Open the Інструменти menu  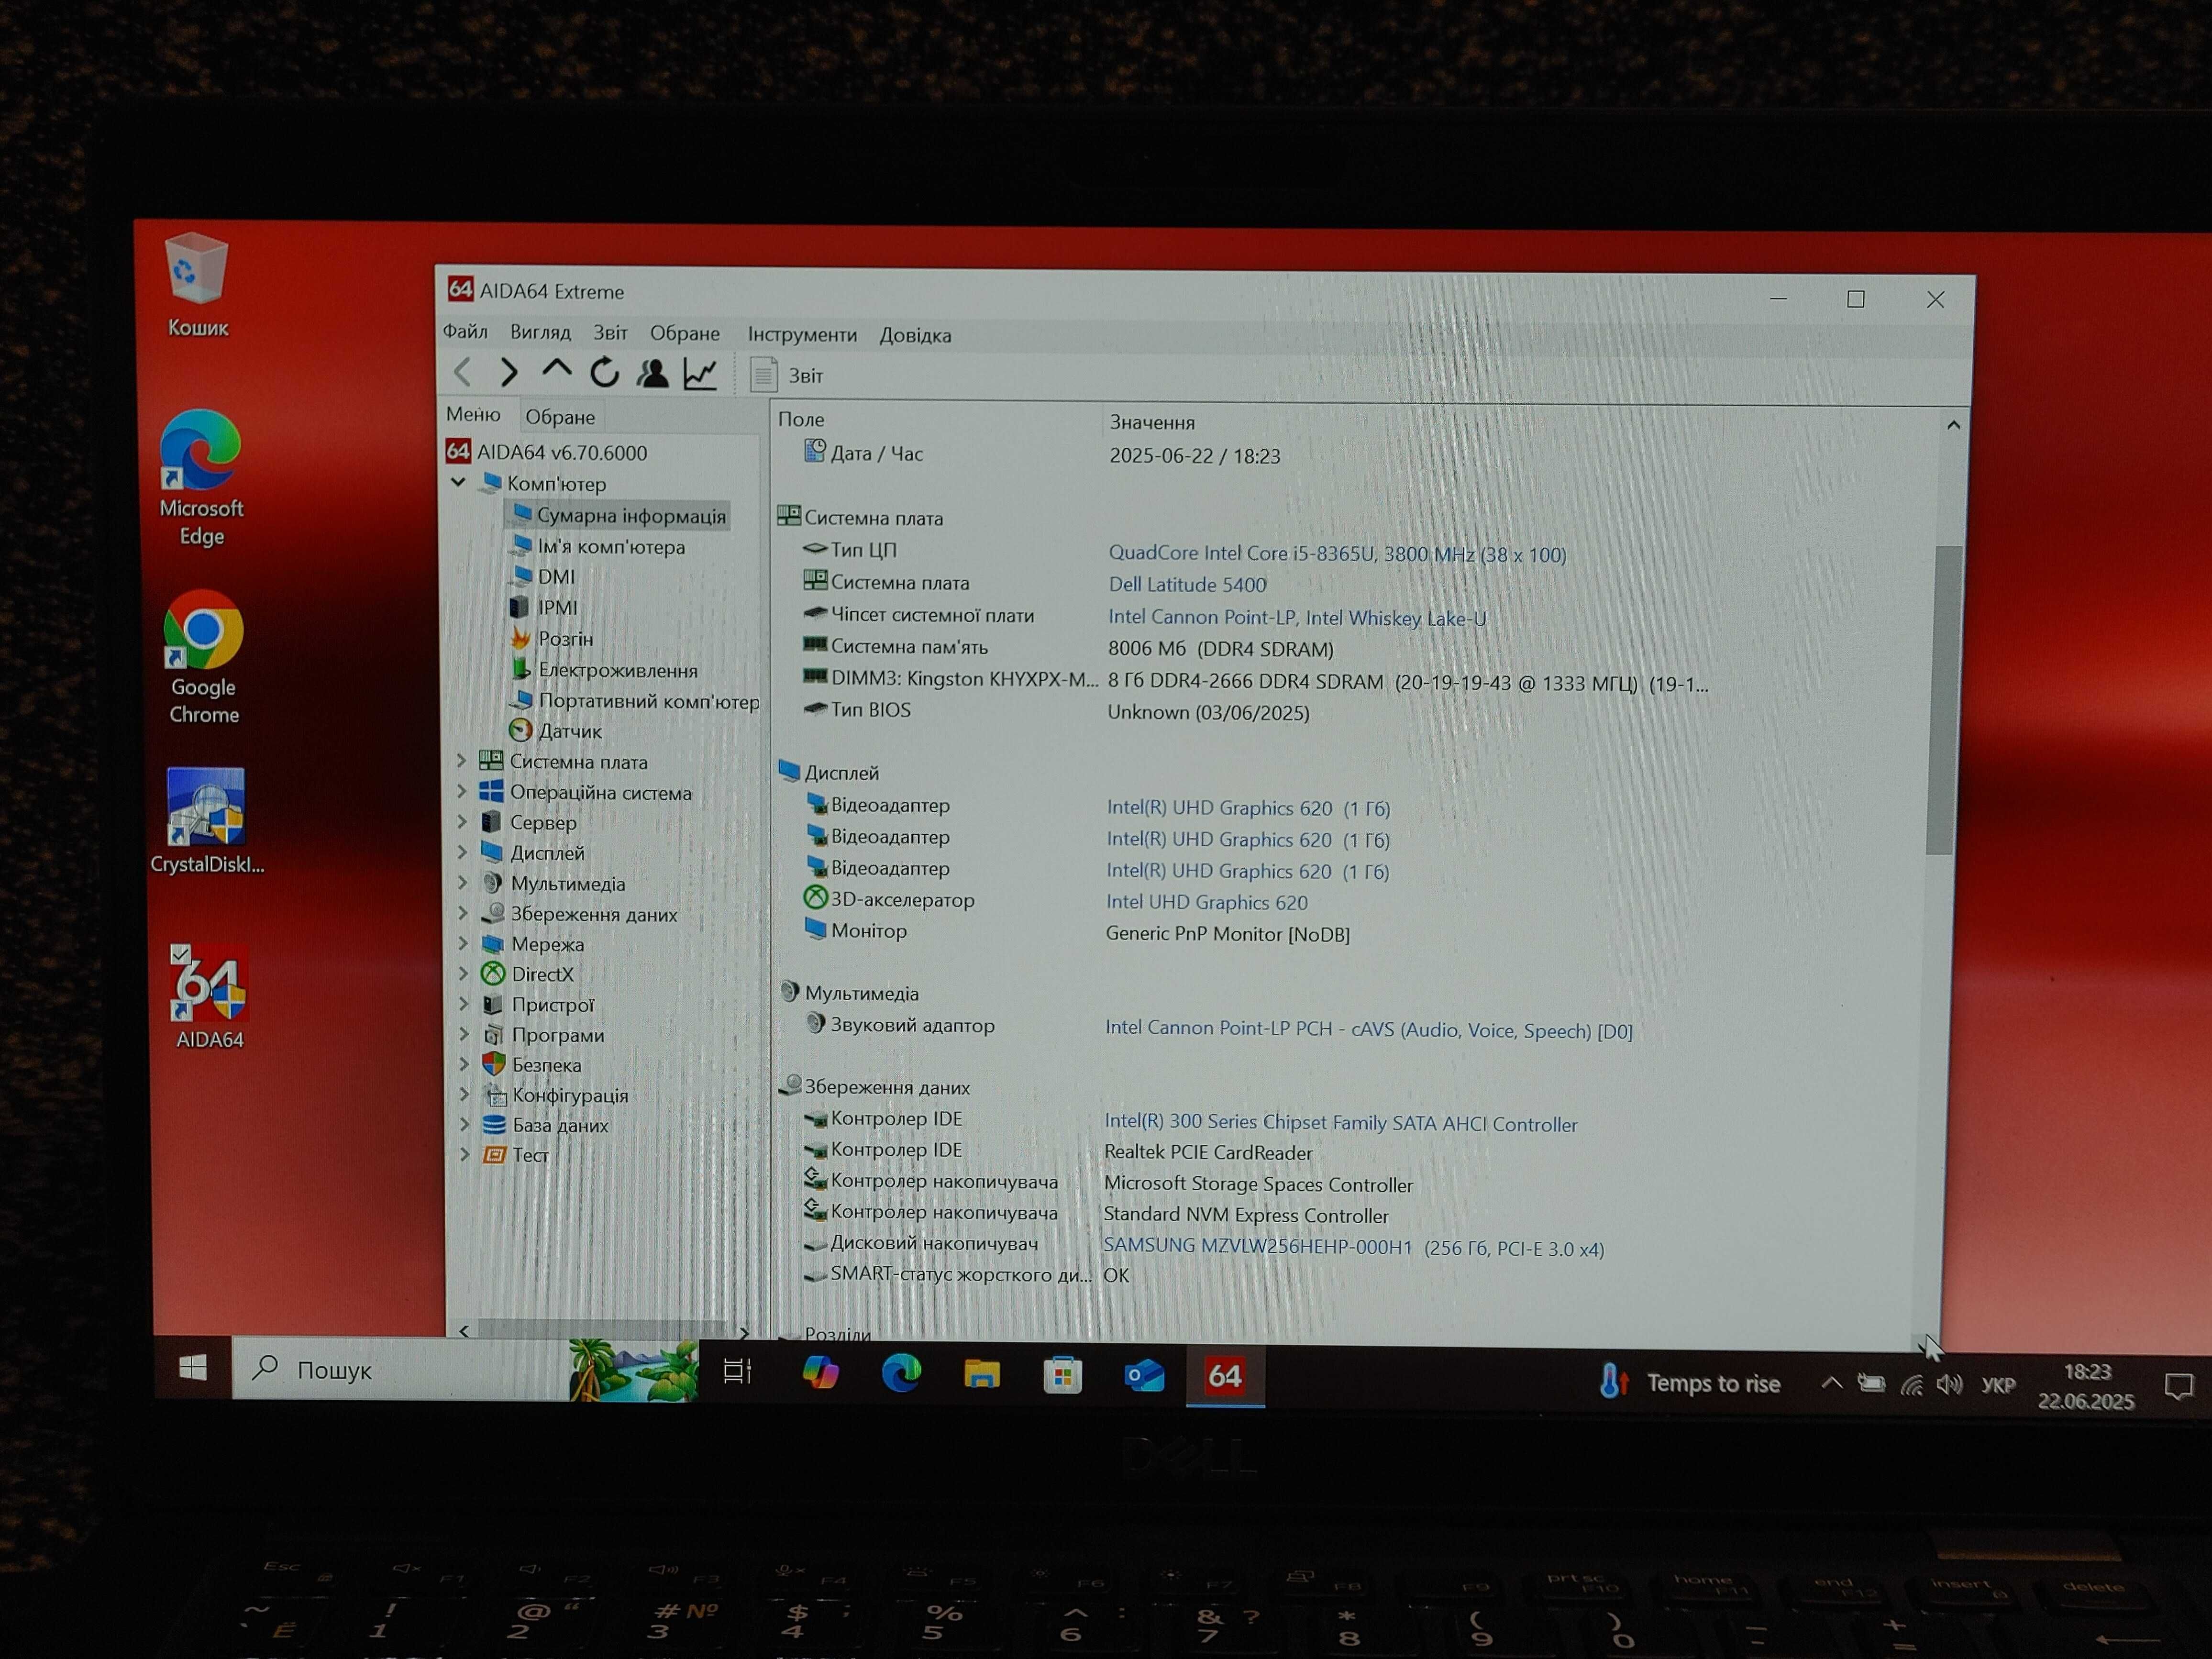[802, 335]
